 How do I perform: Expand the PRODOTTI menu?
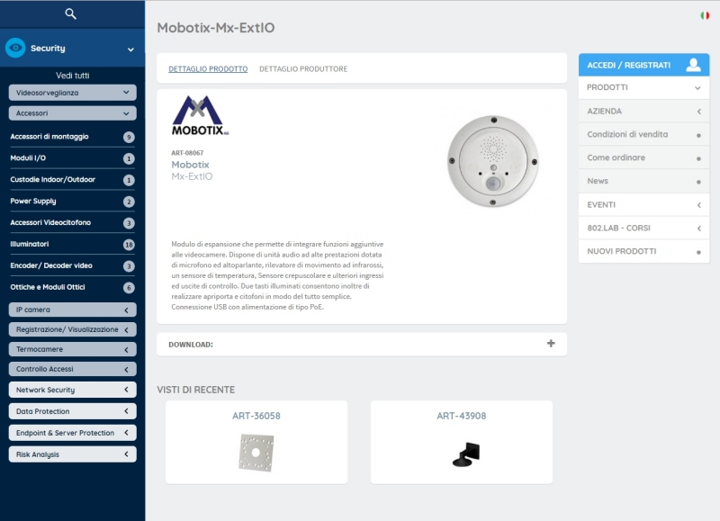coord(643,87)
